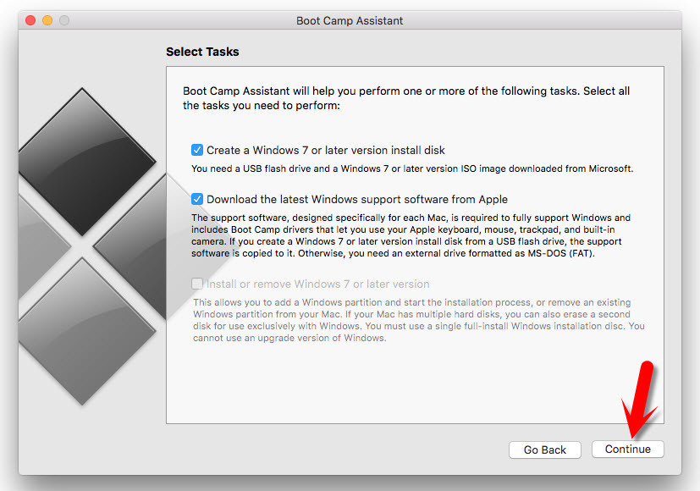
Task: Click the Continue button
Action: point(628,449)
